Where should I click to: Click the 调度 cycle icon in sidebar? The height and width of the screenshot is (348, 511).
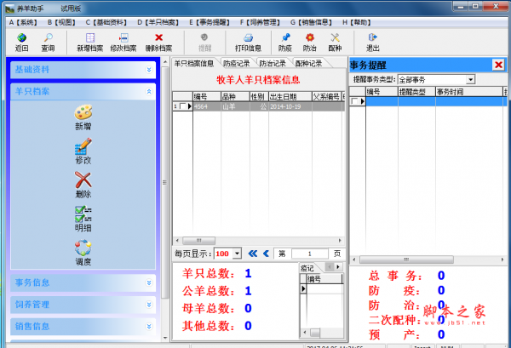[83, 248]
